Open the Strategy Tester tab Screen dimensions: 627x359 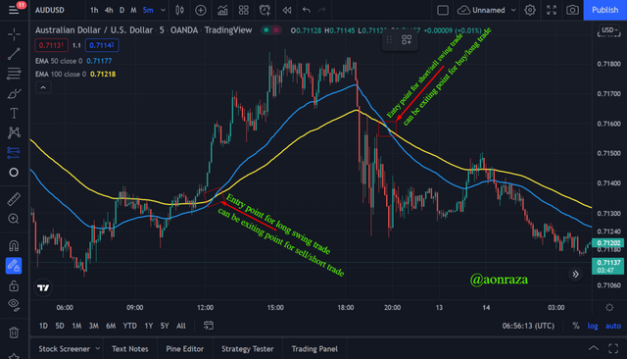[x=248, y=349]
